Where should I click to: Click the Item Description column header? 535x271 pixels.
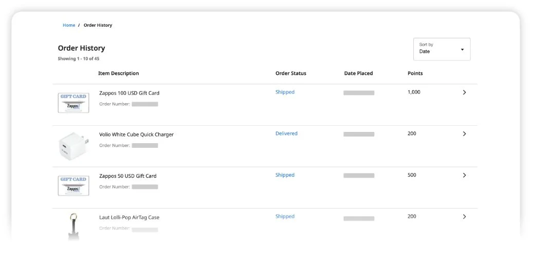click(x=118, y=73)
